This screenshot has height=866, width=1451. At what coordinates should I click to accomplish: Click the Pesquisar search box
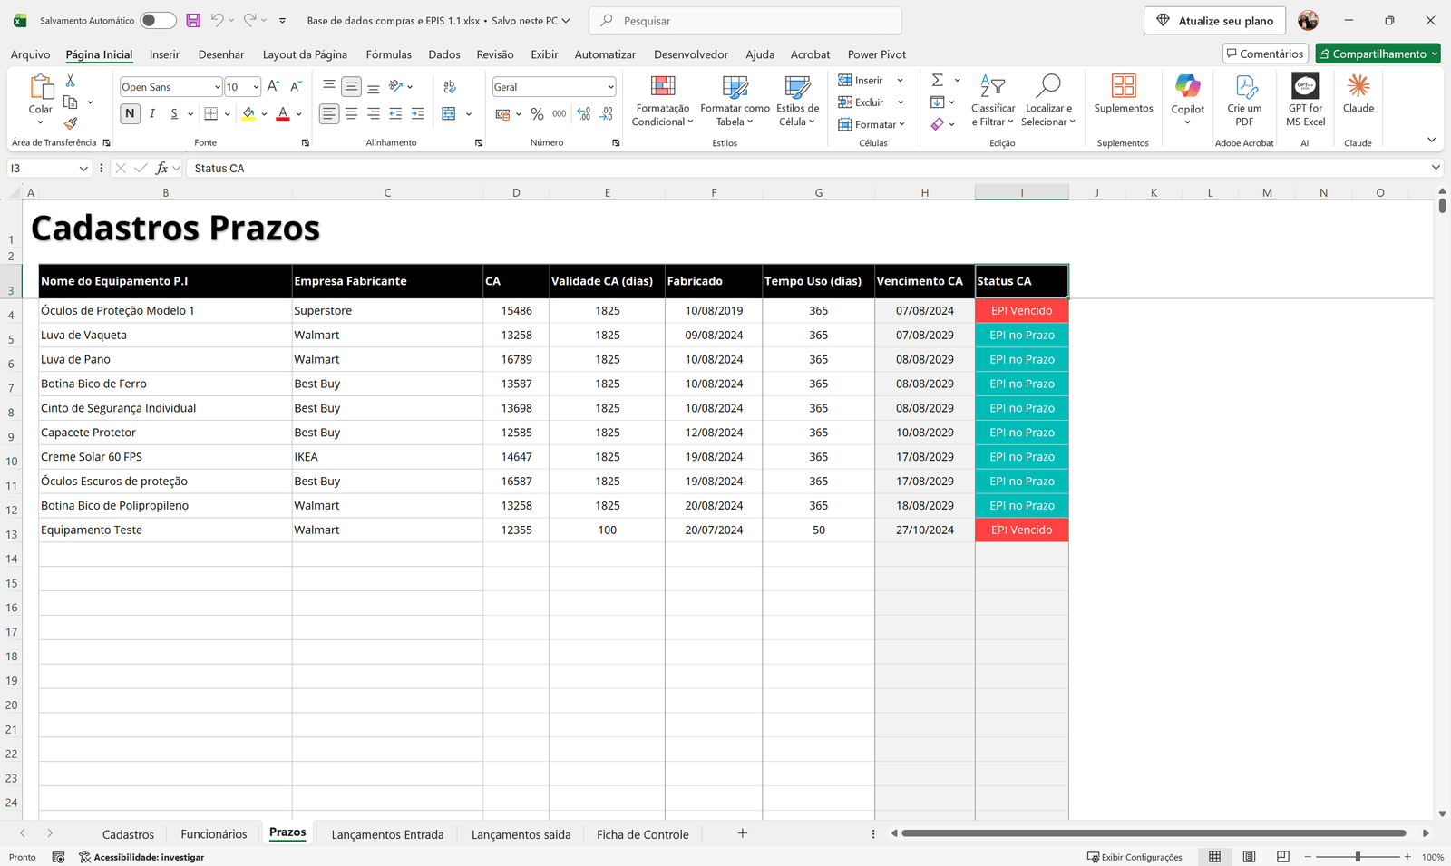coord(745,20)
